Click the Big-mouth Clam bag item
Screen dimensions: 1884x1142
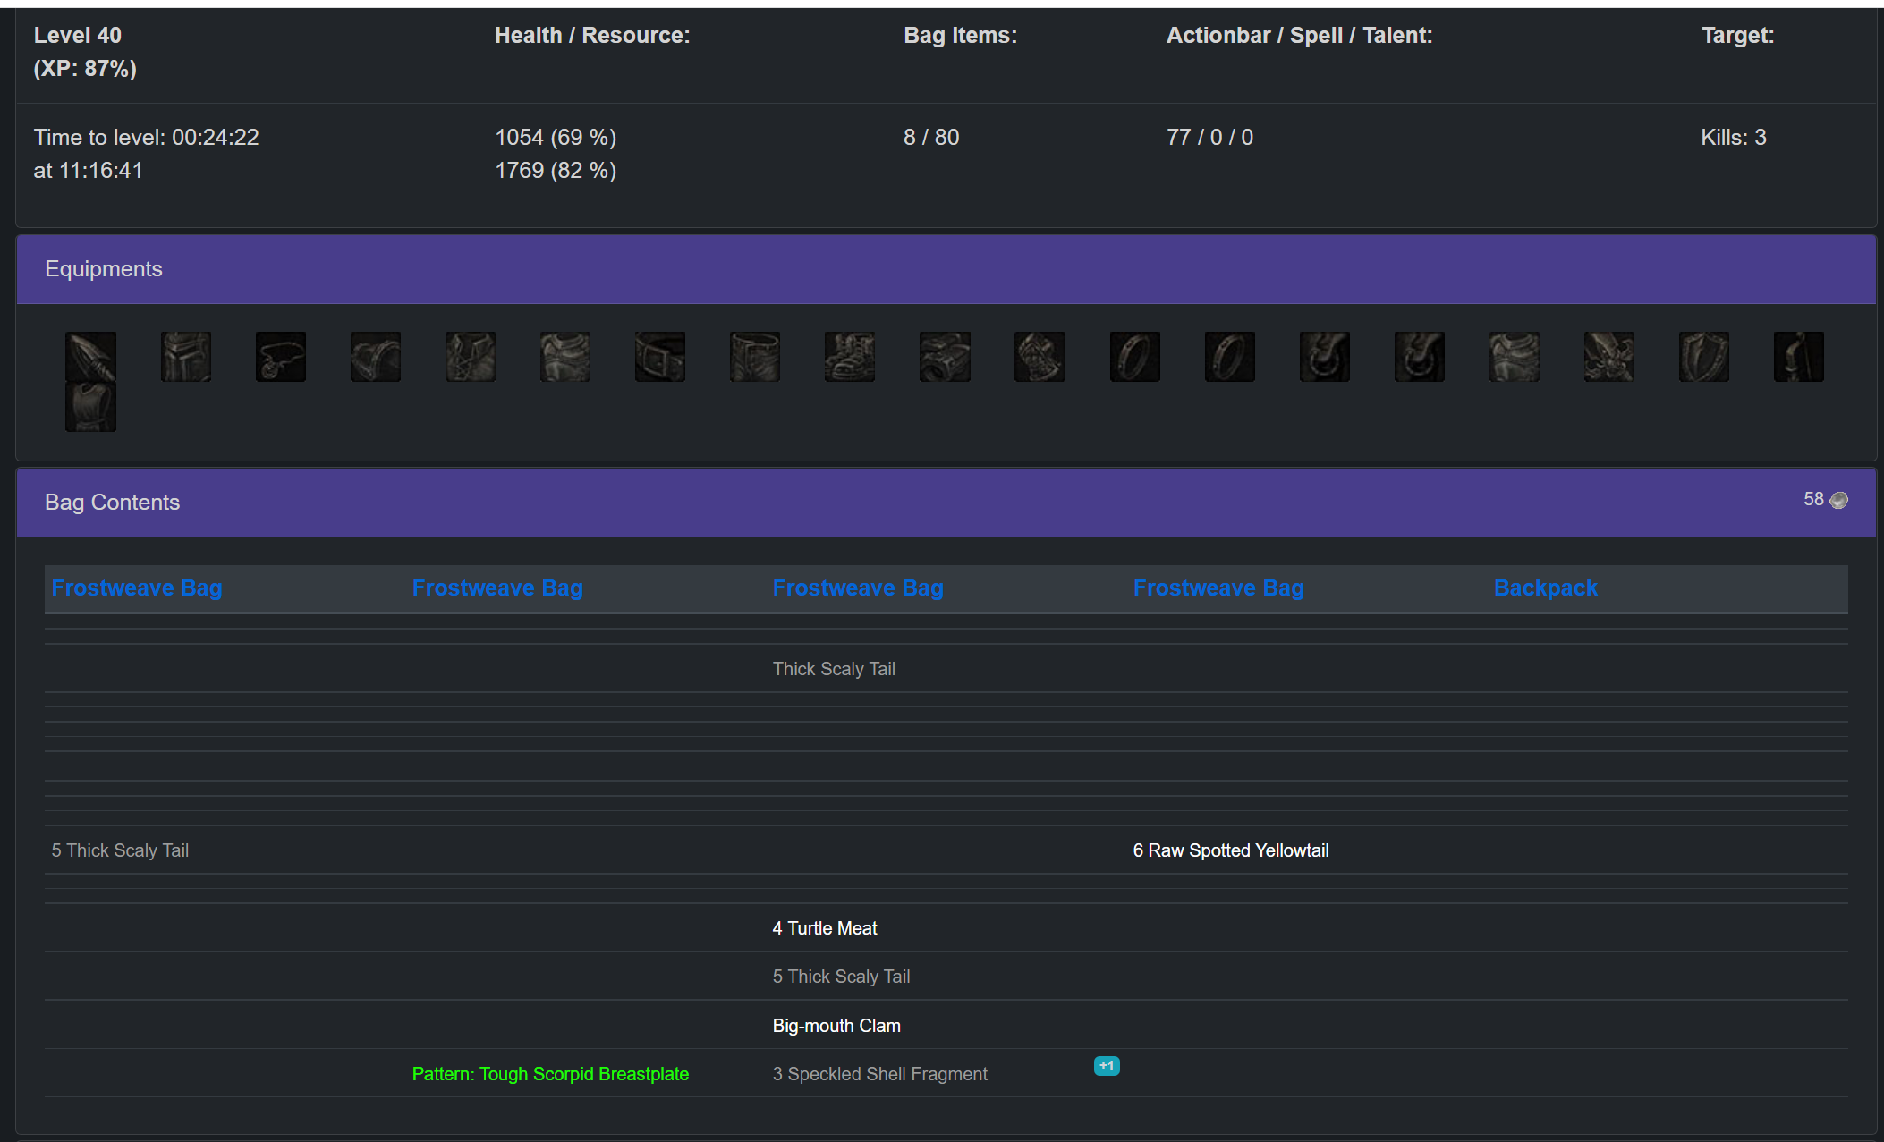pos(836,1025)
